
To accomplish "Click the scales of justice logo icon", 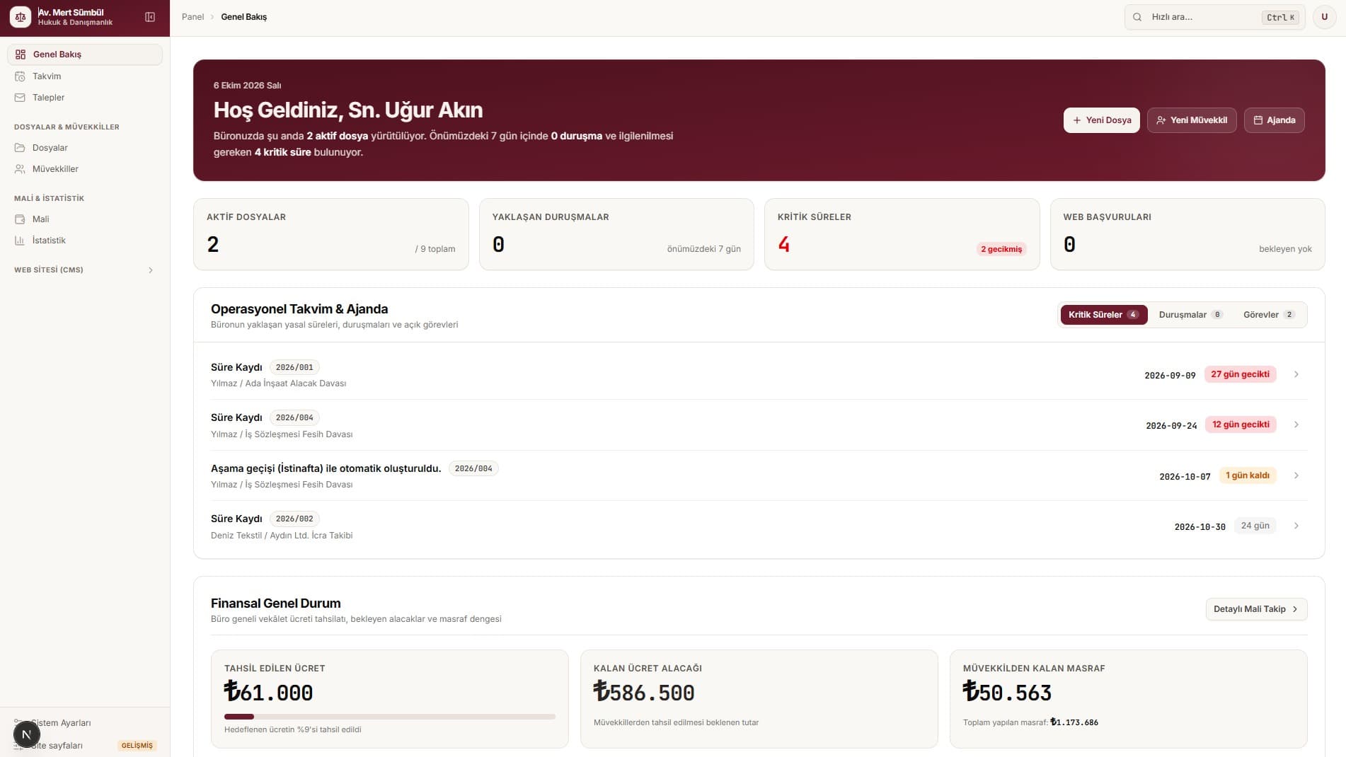I will click(21, 17).
